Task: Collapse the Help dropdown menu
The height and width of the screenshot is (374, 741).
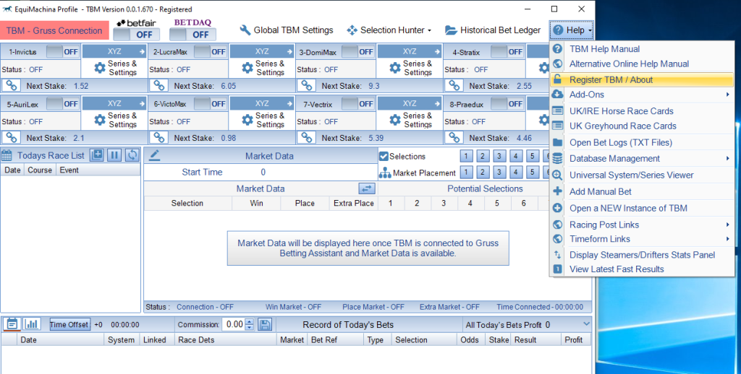Action: point(572,30)
